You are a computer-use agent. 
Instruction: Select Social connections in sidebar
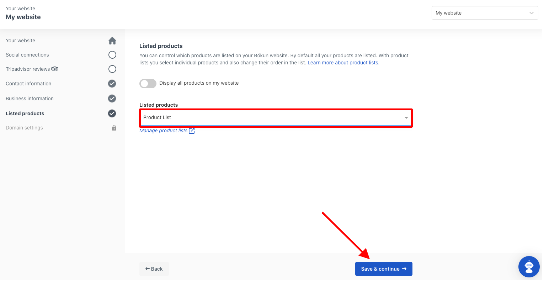pyautogui.click(x=27, y=55)
